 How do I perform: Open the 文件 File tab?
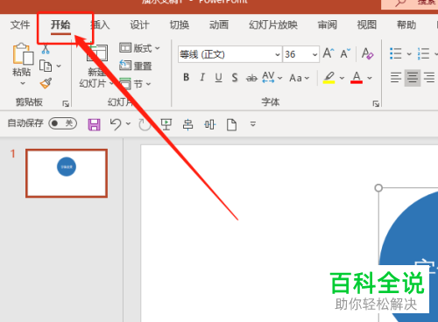(20, 24)
